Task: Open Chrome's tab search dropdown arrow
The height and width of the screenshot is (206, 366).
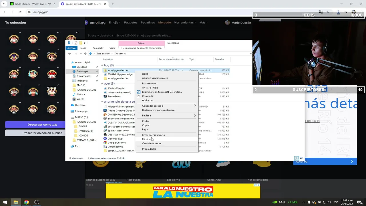Action: [x=4, y=4]
